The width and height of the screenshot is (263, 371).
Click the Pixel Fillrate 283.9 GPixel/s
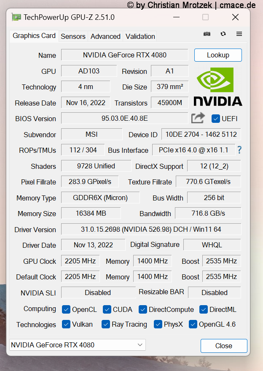point(90,181)
